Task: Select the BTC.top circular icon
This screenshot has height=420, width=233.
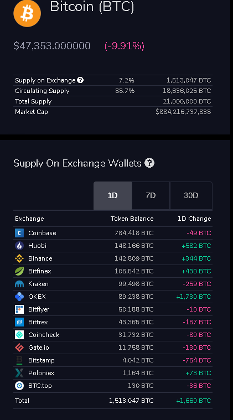Action: point(19,386)
